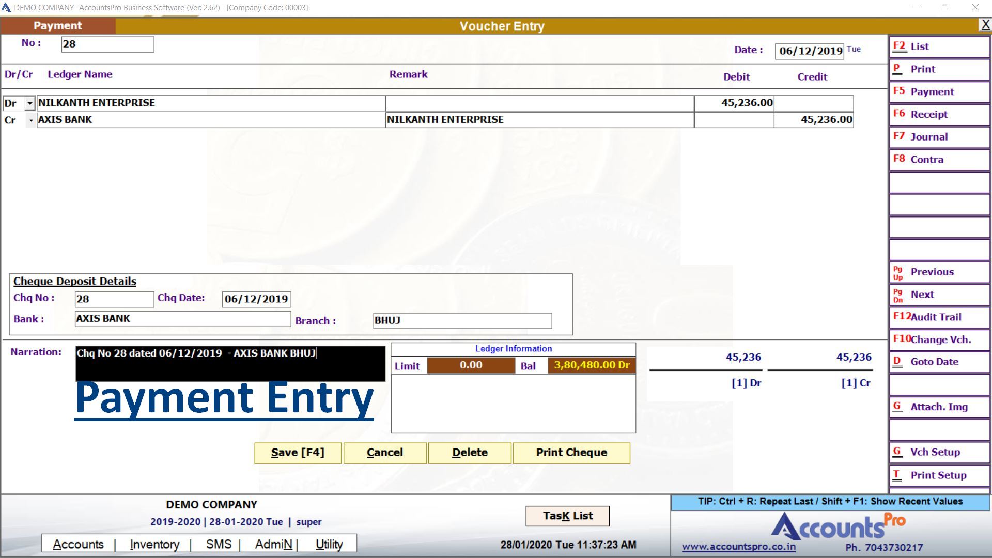Viewport: 992px width, 558px height.
Task: Open the Task List
Action: click(x=567, y=516)
